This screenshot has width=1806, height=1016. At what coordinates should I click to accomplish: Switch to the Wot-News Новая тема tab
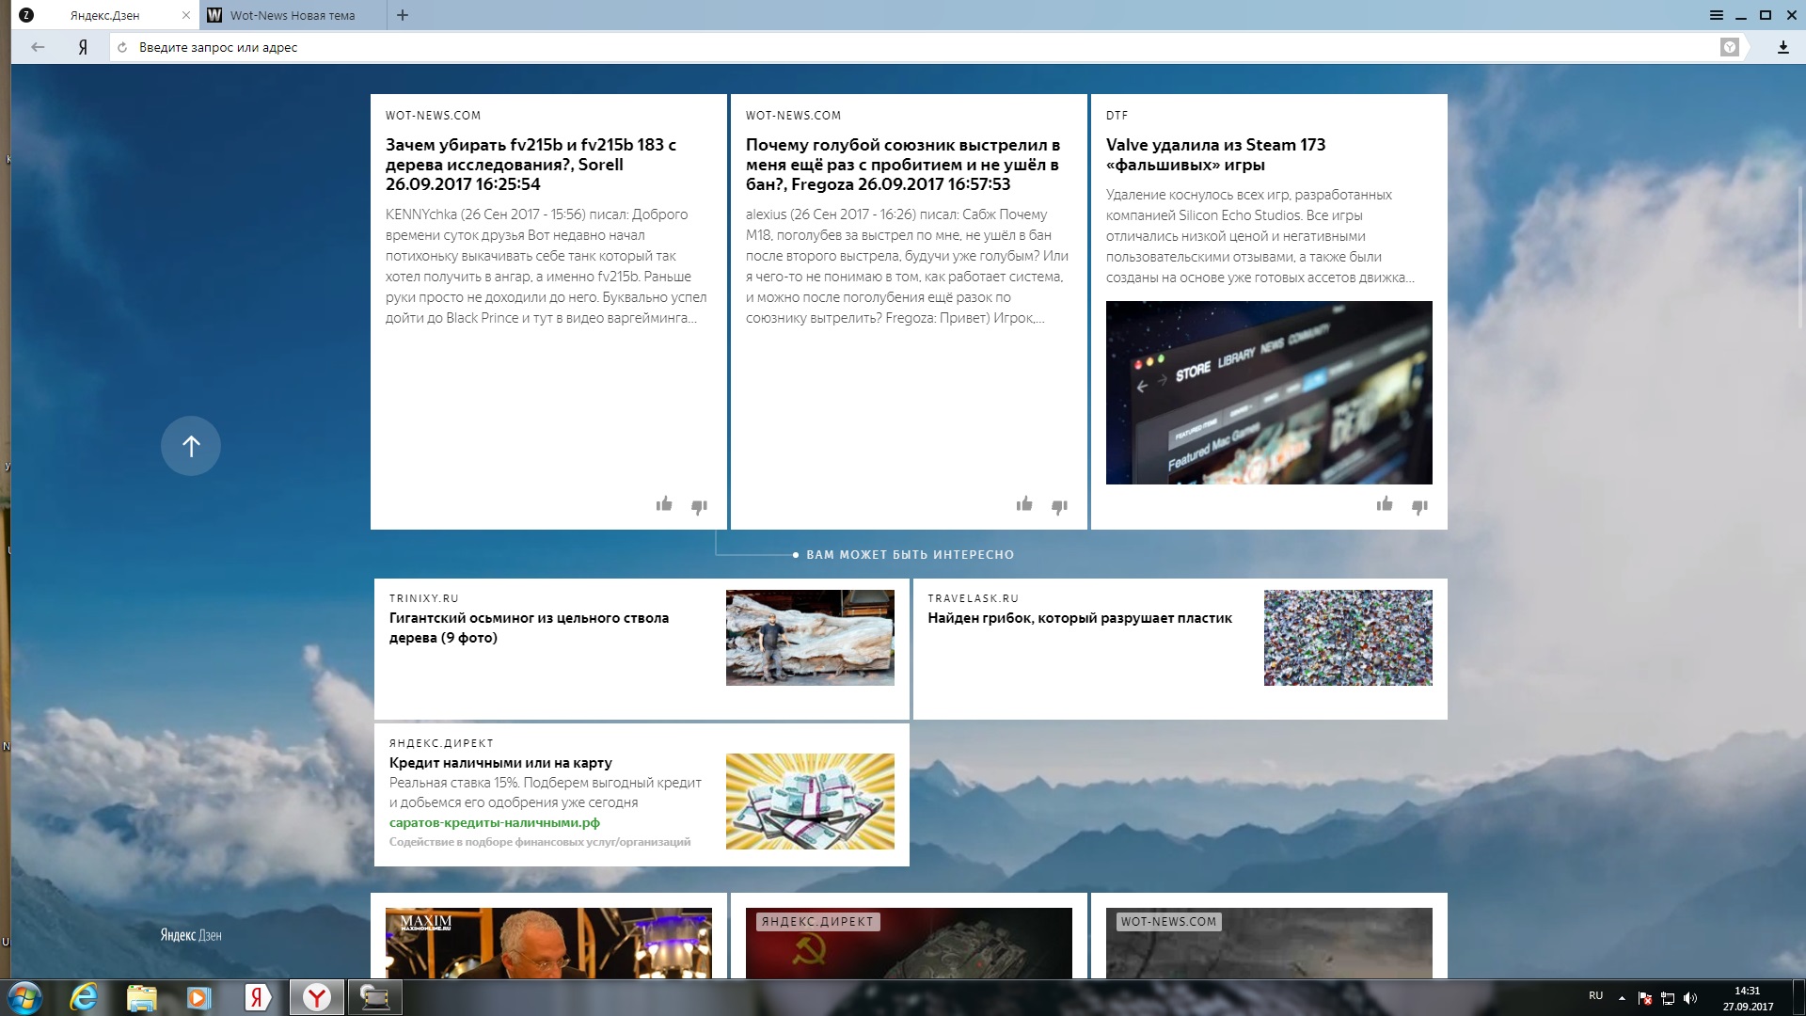click(x=293, y=15)
